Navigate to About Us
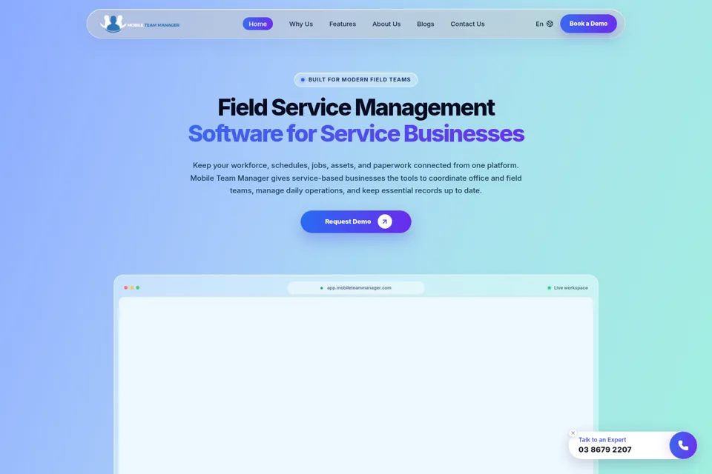Image resolution: width=712 pixels, height=474 pixels. [386, 24]
